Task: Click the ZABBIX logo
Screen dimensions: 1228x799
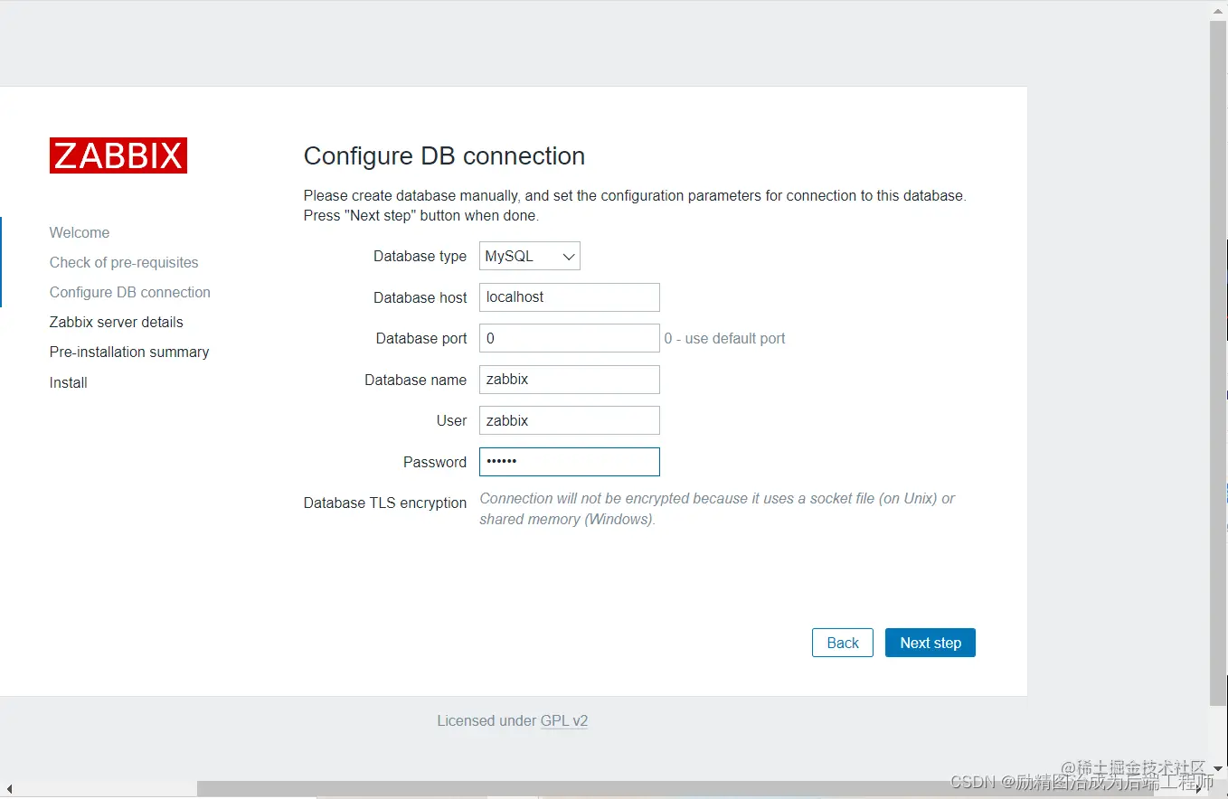Action: pyautogui.click(x=118, y=155)
